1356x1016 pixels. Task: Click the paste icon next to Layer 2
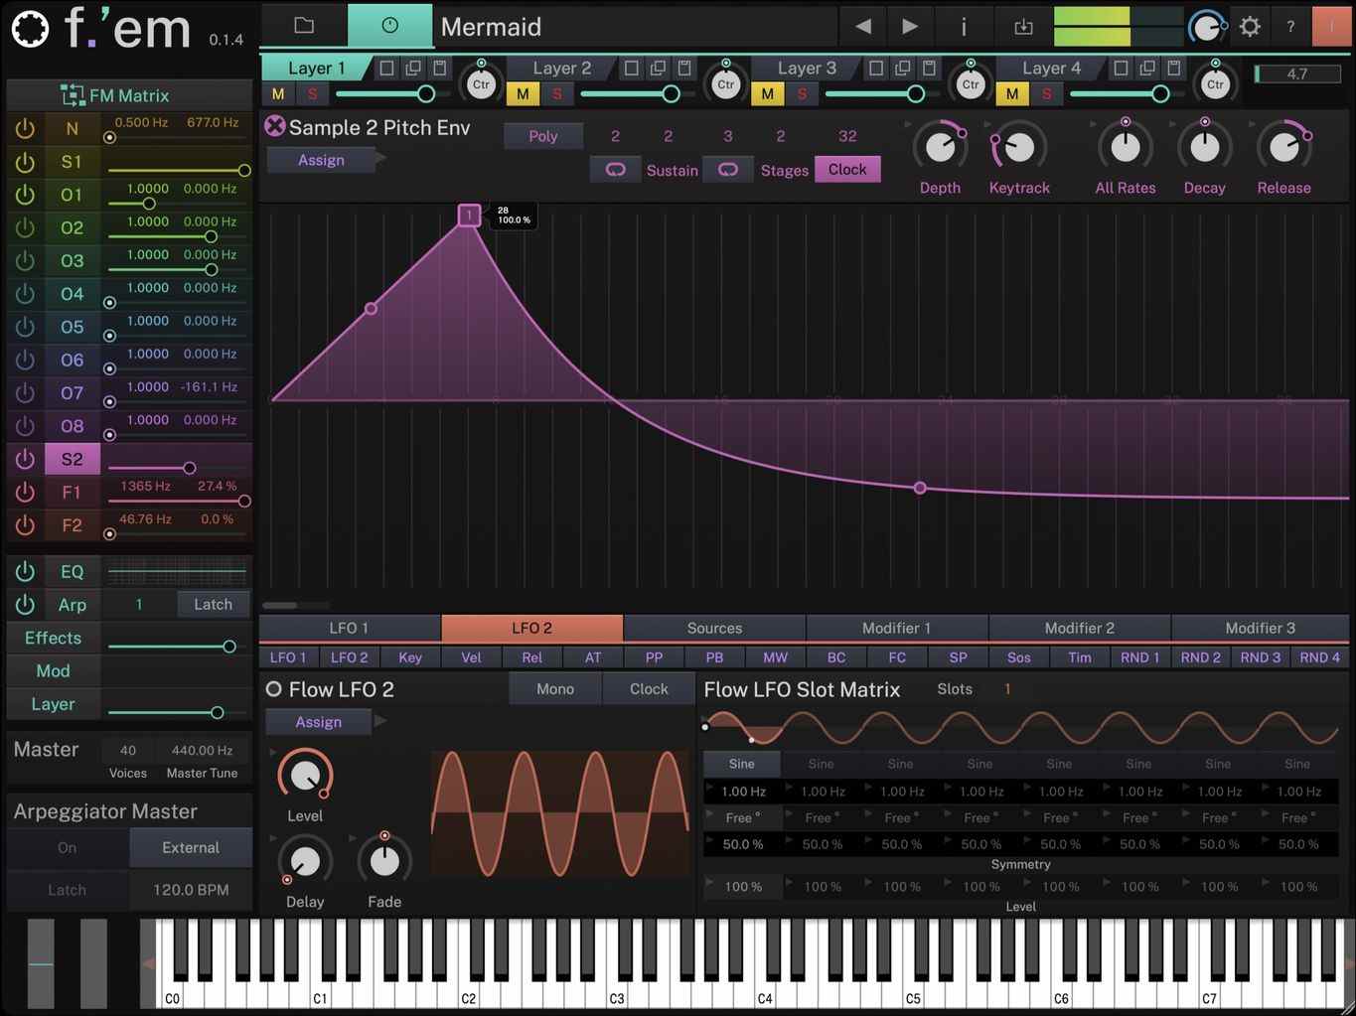click(683, 68)
